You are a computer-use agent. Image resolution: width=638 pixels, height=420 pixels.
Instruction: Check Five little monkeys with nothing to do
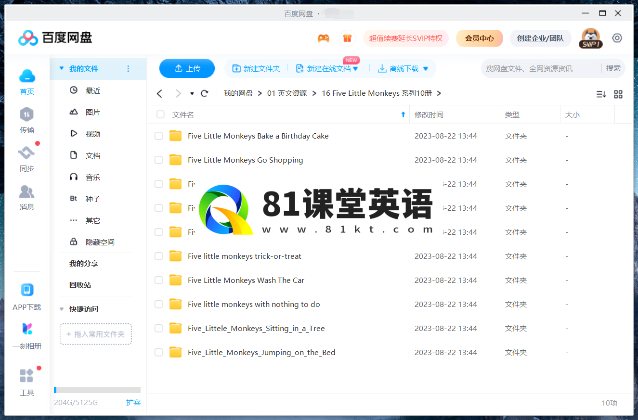pos(158,305)
